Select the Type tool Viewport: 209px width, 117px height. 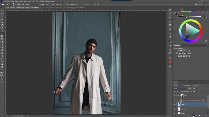[x=2, y=56]
